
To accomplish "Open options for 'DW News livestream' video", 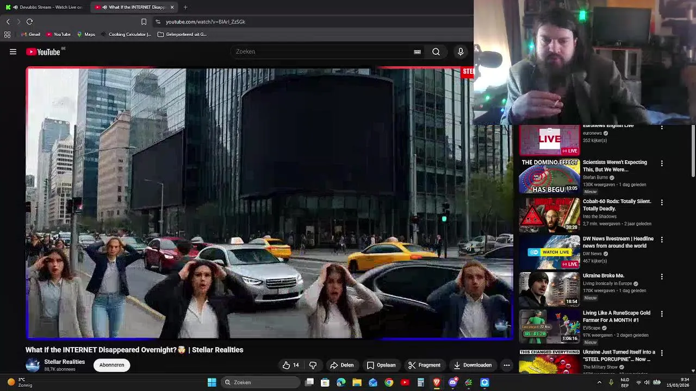I will point(662,239).
